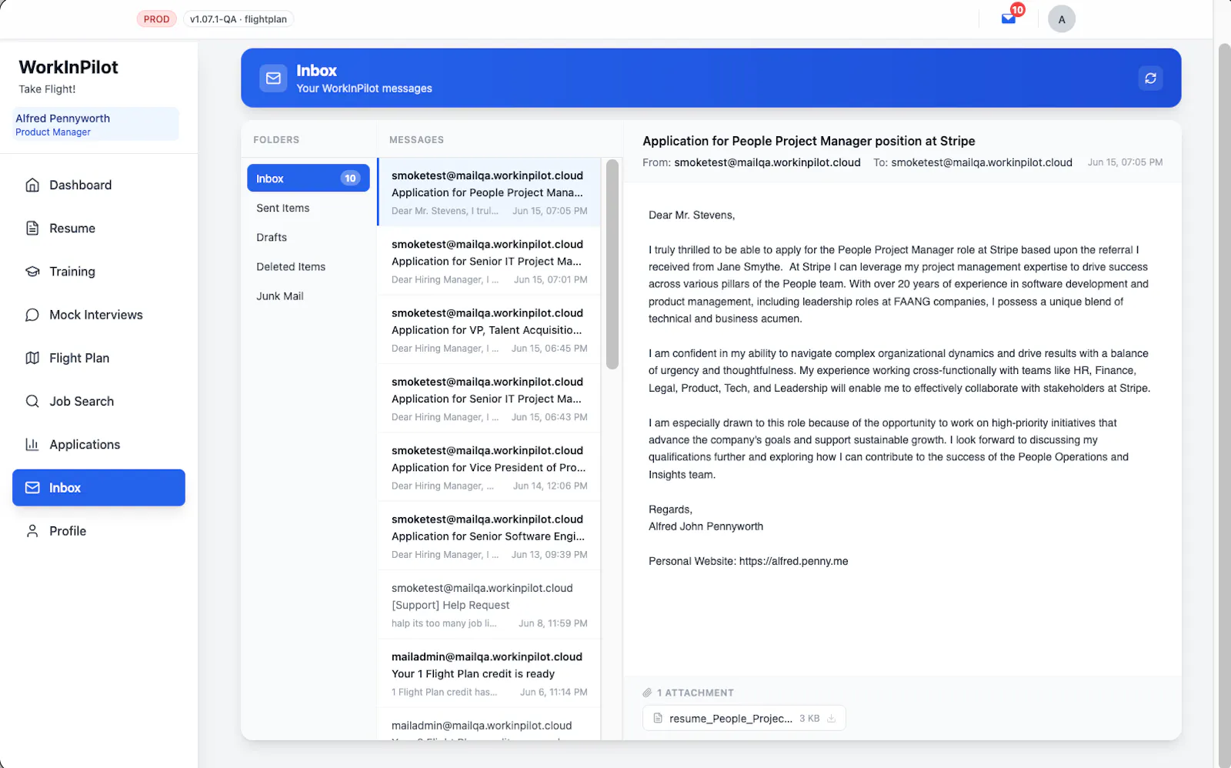The image size is (1231, 768).
Task: Navigate to Mock Interviews
Action: coord(98,315)
